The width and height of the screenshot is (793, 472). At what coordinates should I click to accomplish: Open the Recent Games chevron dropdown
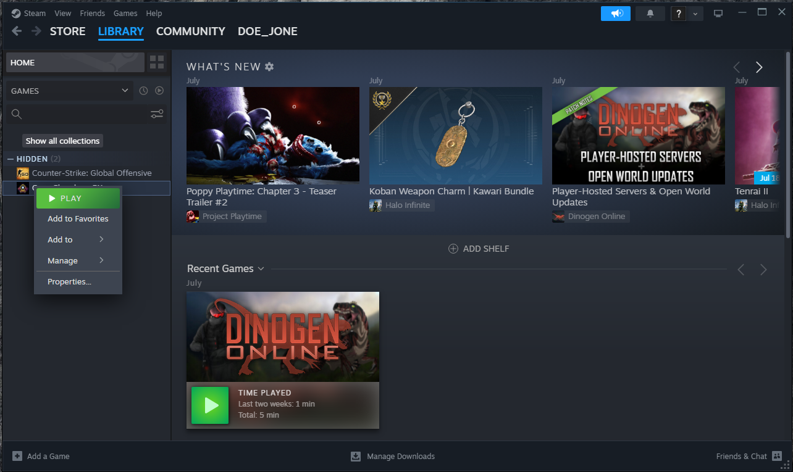coord(261,268)
